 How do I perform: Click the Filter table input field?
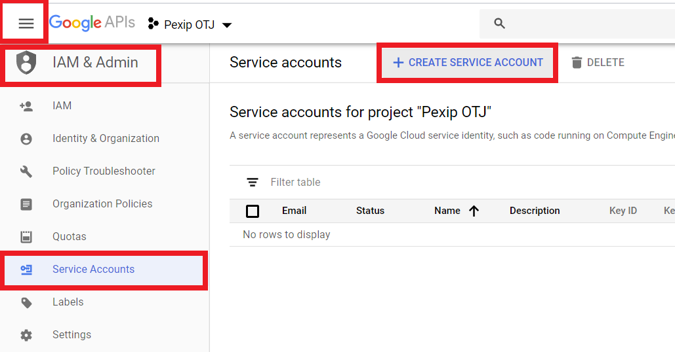pyautogui.click(x=394, y=183)
